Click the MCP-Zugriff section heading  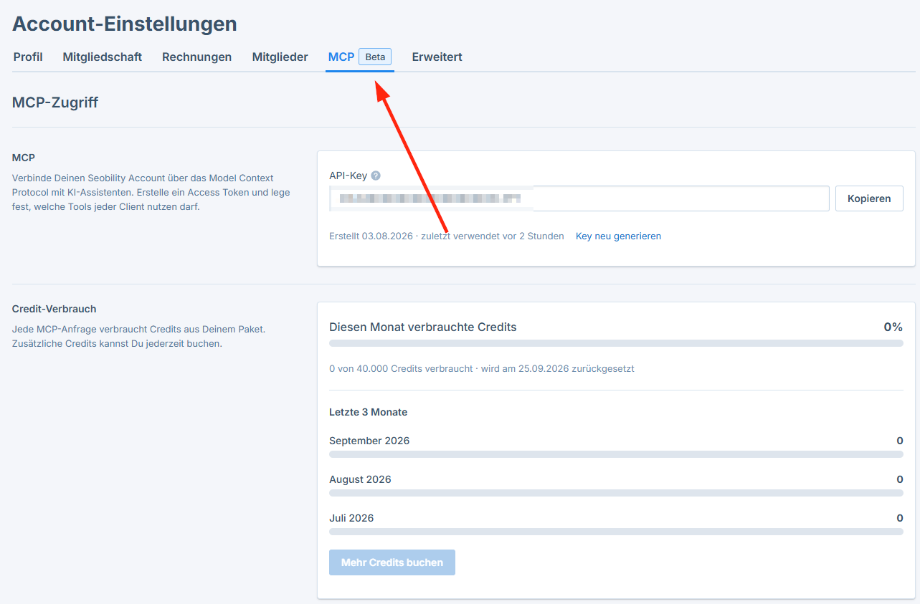[55, 102]
